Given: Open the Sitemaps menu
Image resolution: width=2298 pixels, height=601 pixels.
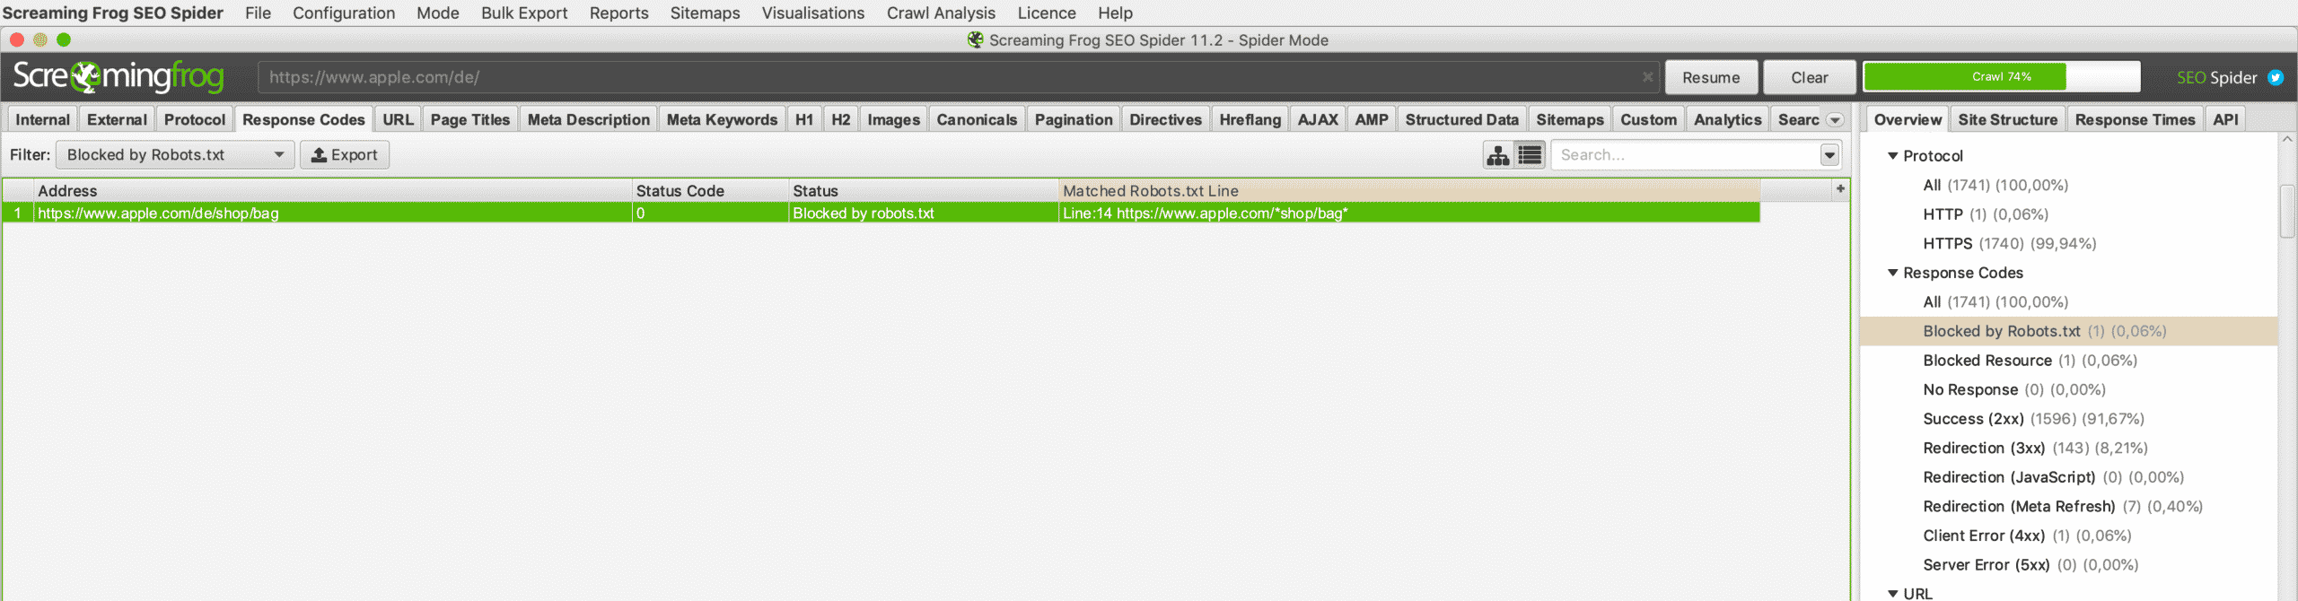Looking at the screenshot, I should 706,13.
